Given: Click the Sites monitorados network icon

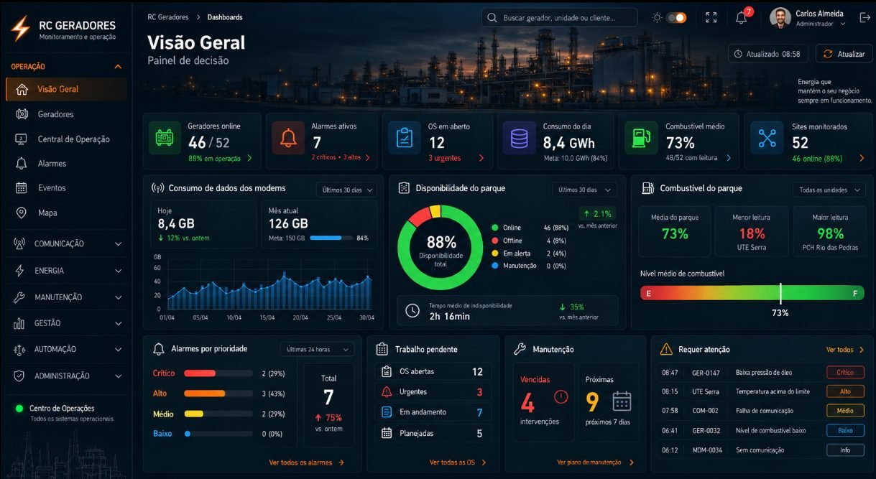Looking at the screenshot, I should pos(767,137).
